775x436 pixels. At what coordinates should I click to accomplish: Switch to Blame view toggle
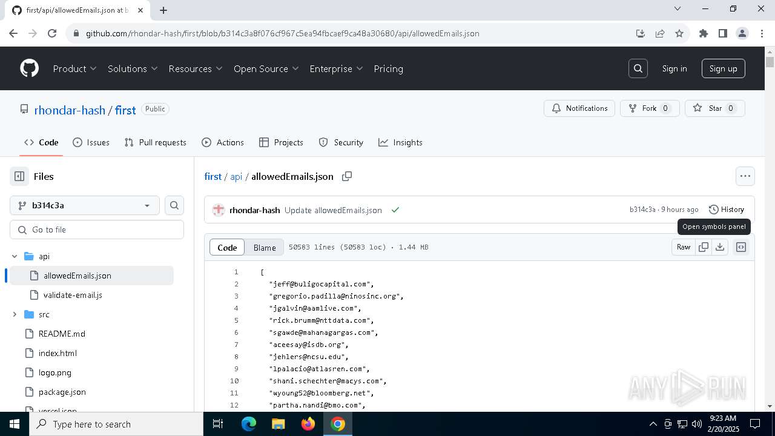tap(265, 247)
